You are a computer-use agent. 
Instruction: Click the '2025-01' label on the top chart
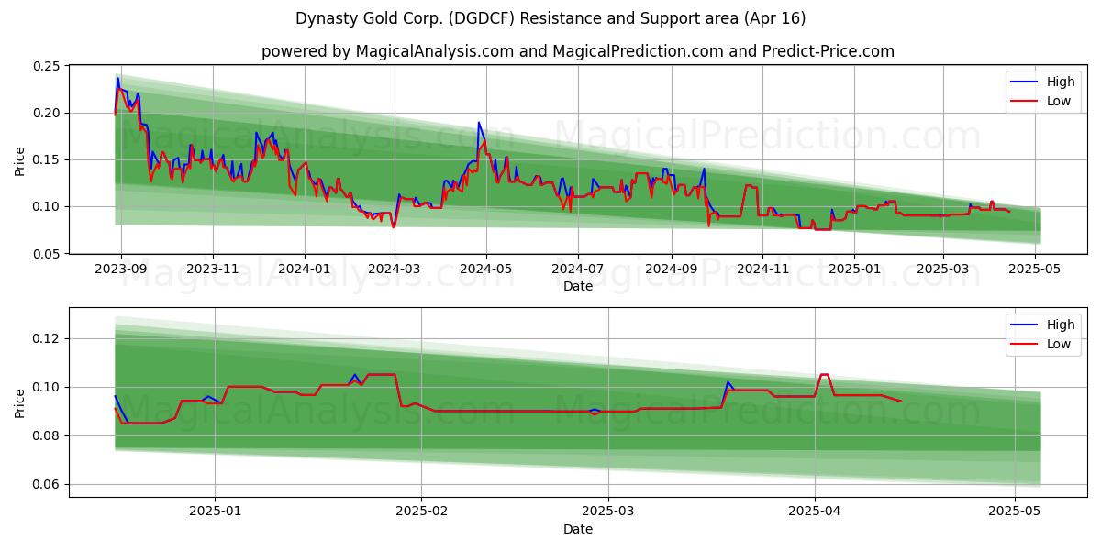tap(853, 269)
